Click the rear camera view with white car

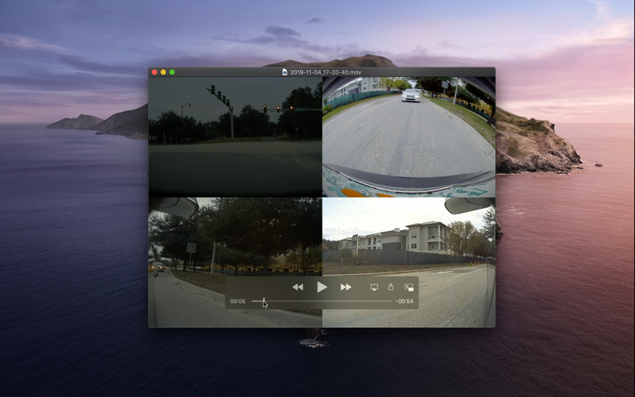coord(409,137)
